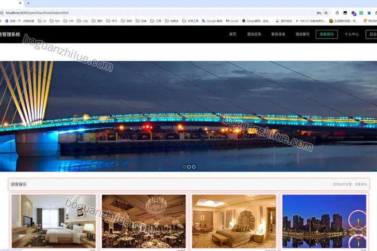The width and height of the screenshot is (377, 251).
Task: Go to 首页 in the navigation bar
Action: [x=232, y=34]
